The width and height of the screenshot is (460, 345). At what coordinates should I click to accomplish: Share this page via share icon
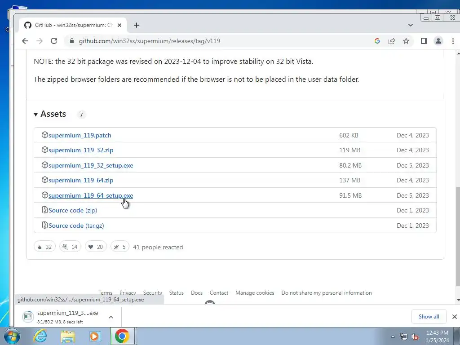coord(392,41)
